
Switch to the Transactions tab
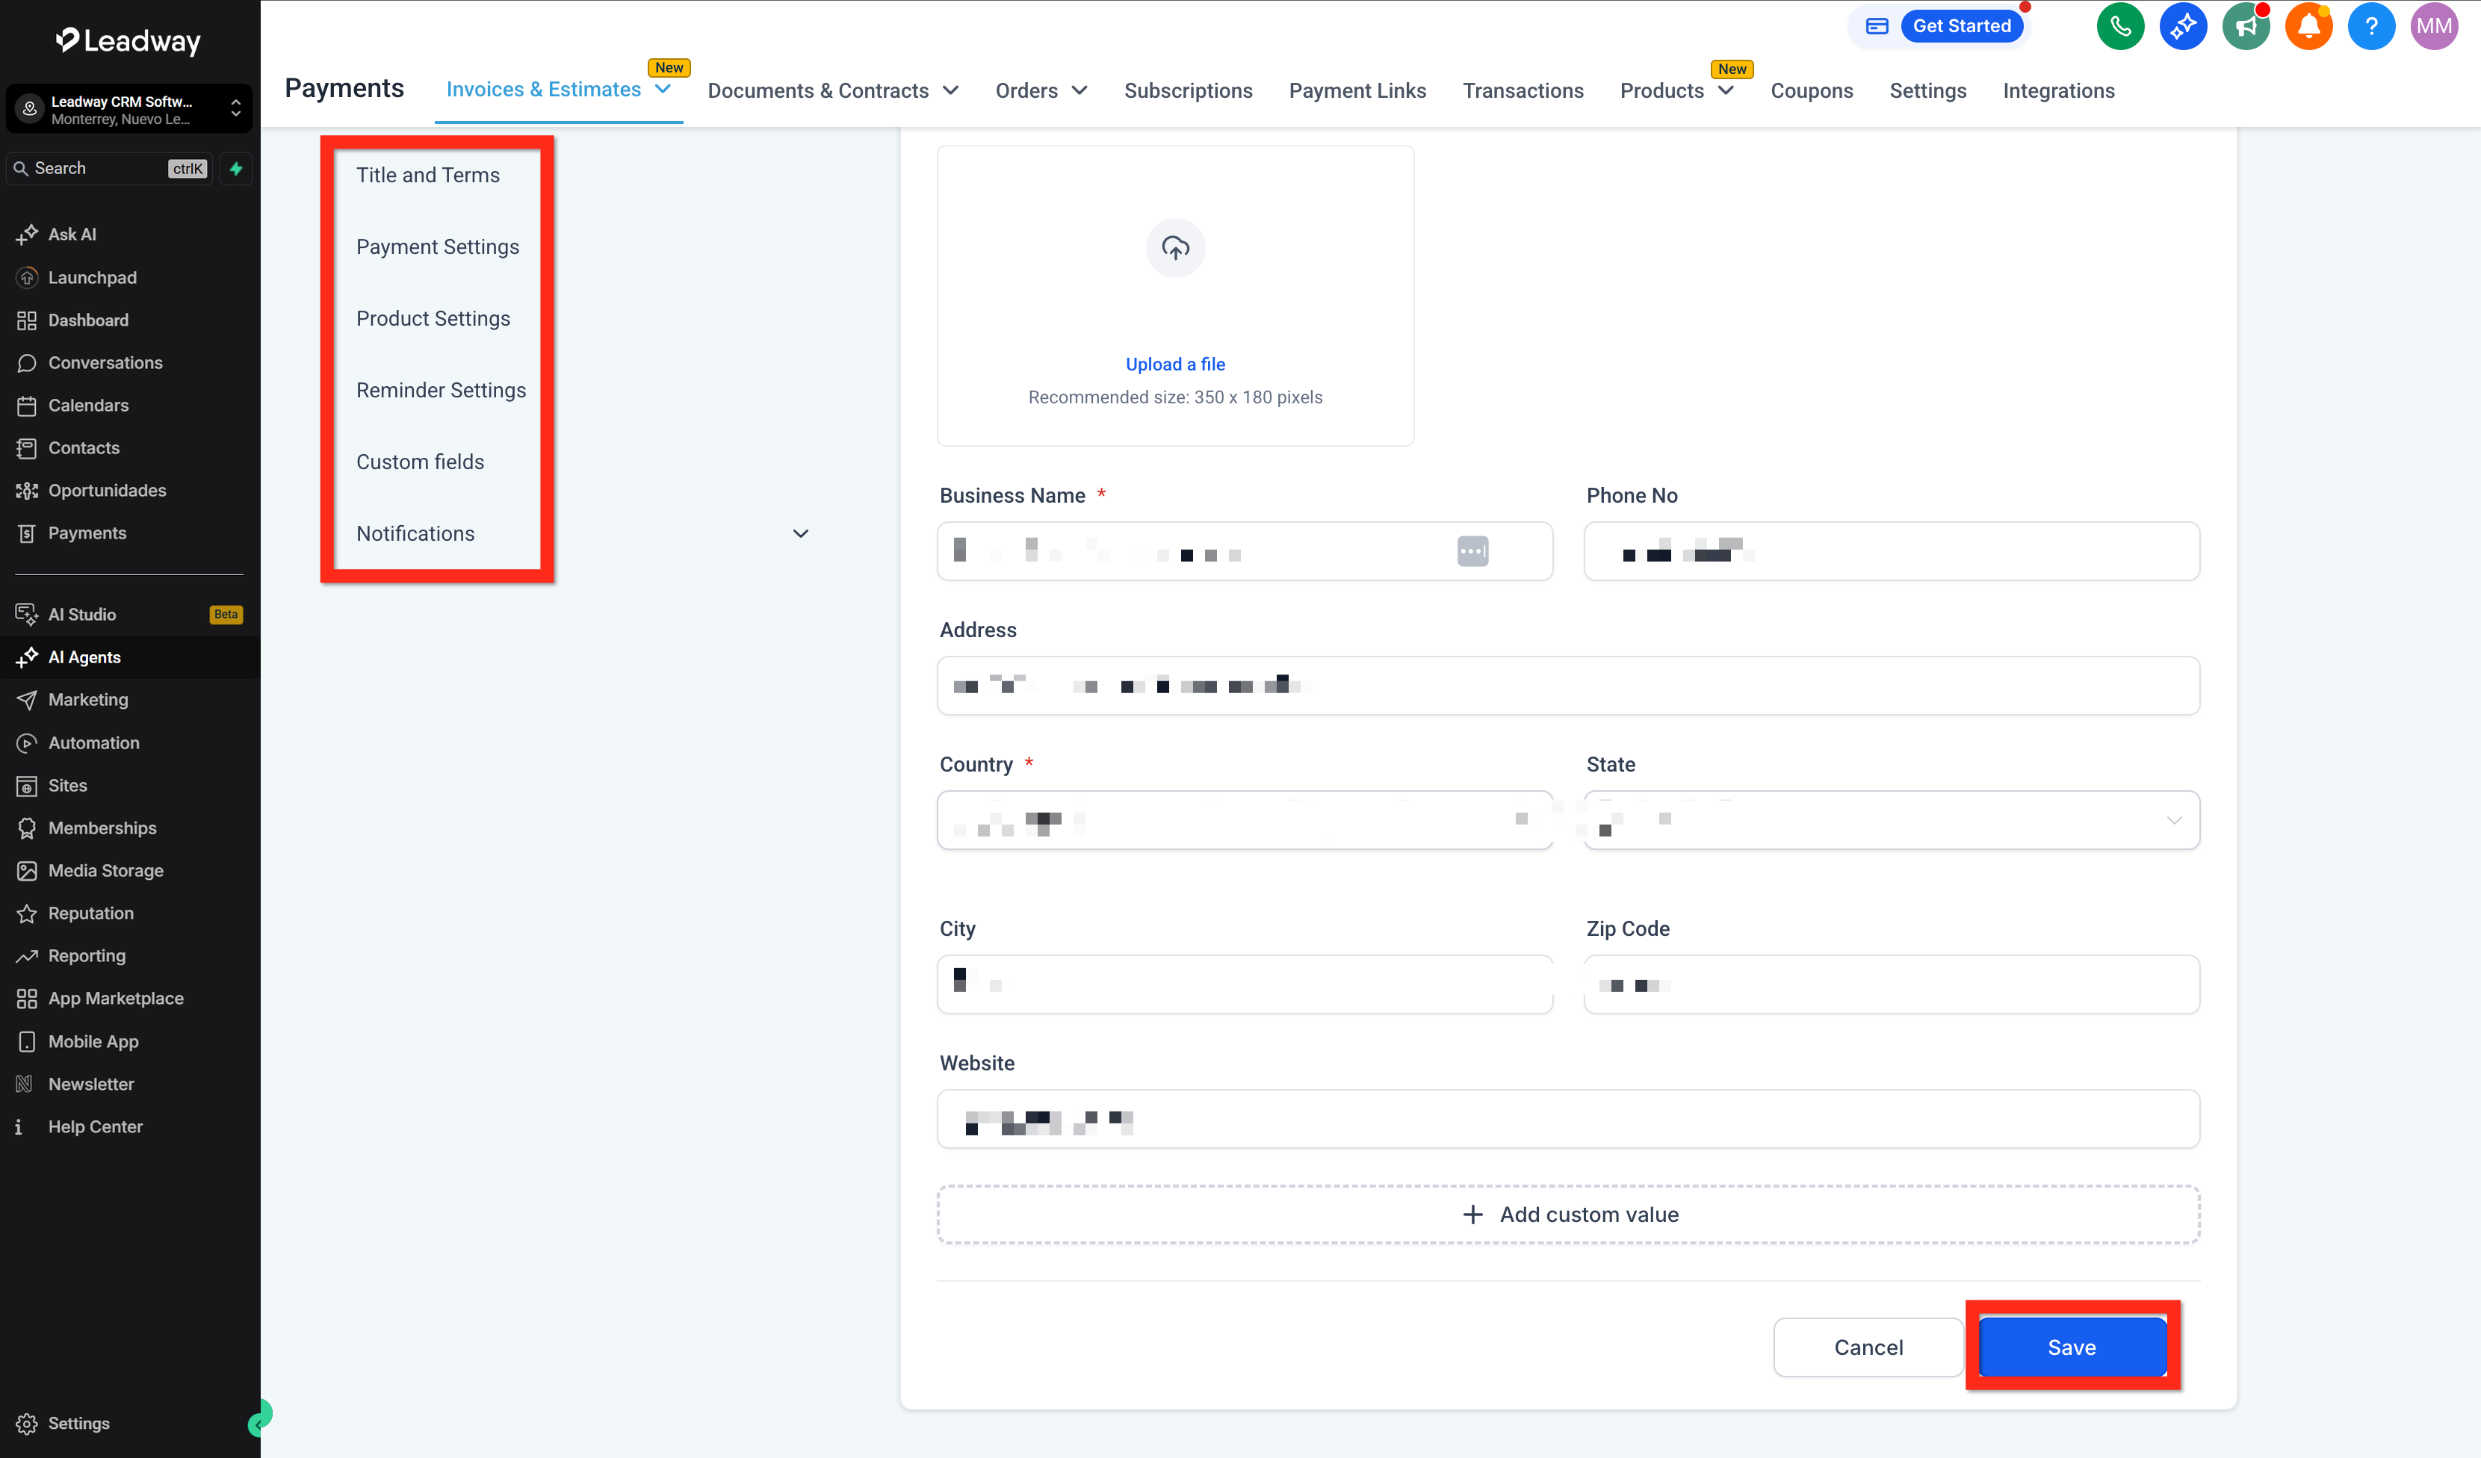pos(1522,90)
